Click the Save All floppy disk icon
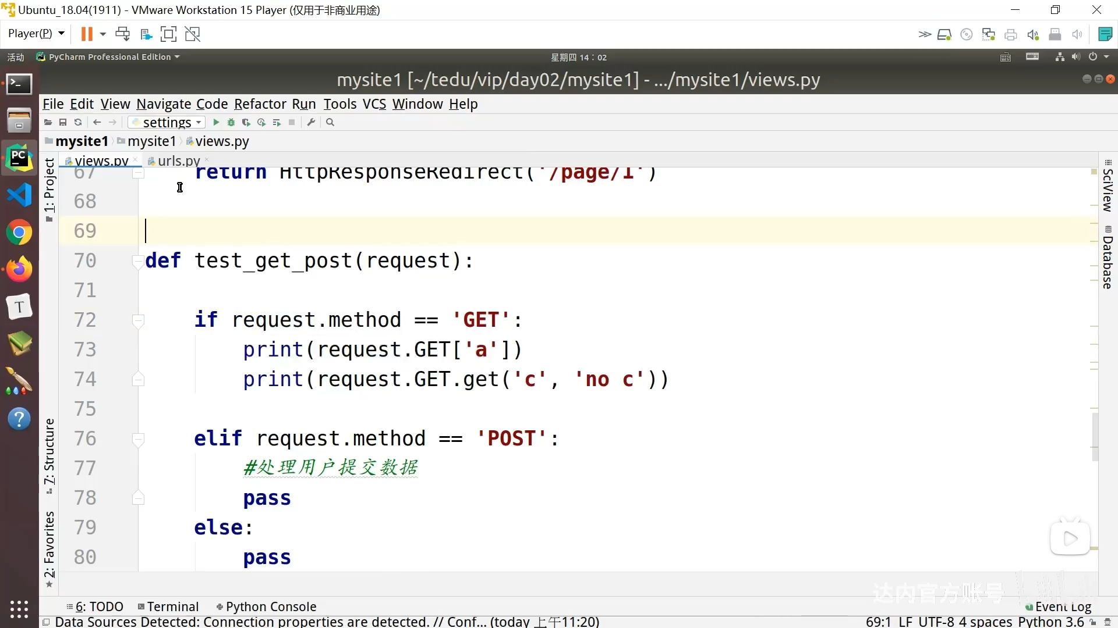This screenshot has height=628, width=1118. coord(63,122)
